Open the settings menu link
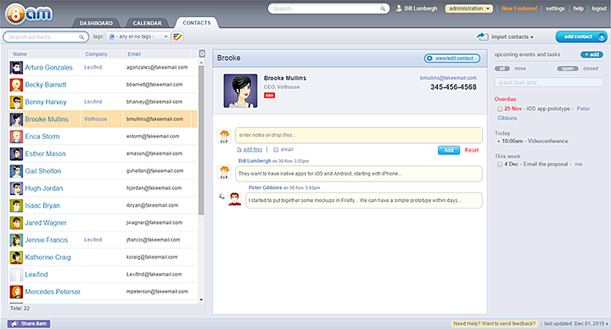 (555, 8)
